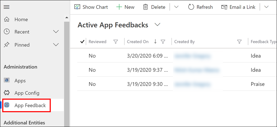Click the Show Chart button

tap(91, 7)
